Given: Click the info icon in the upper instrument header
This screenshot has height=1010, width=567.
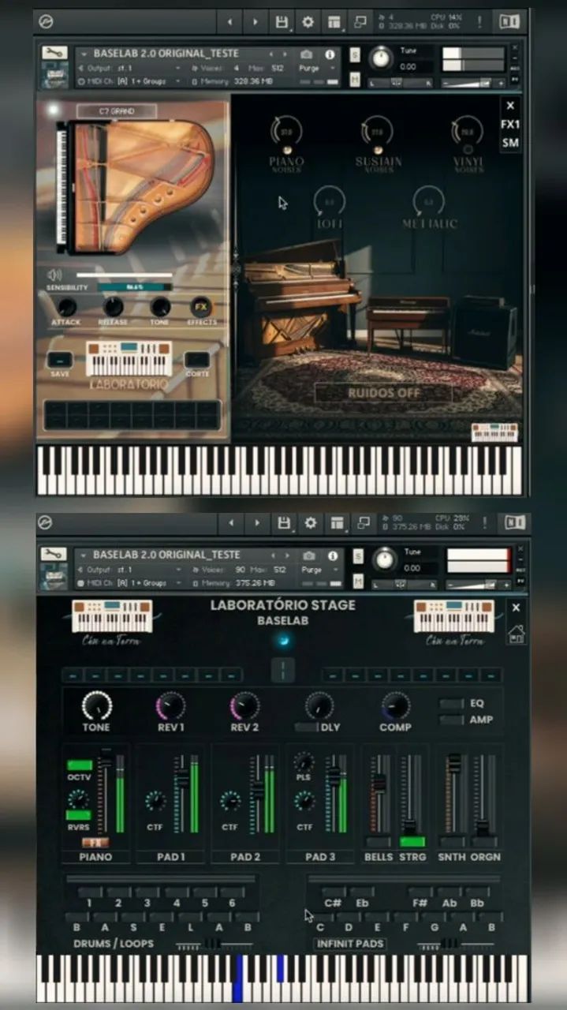Looking at the screenshot, I should point(330,54).
